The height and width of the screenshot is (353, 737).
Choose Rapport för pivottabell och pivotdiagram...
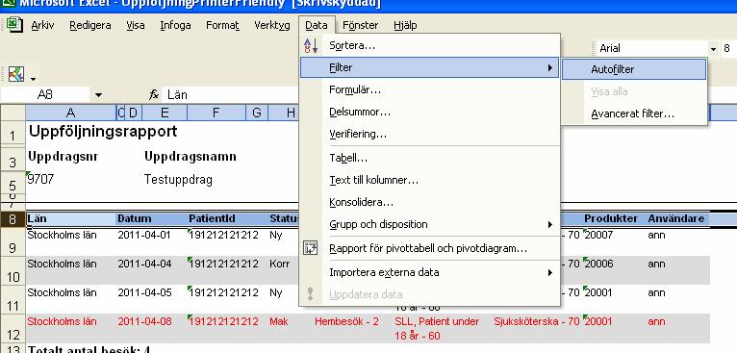click(x=430, y=248)
